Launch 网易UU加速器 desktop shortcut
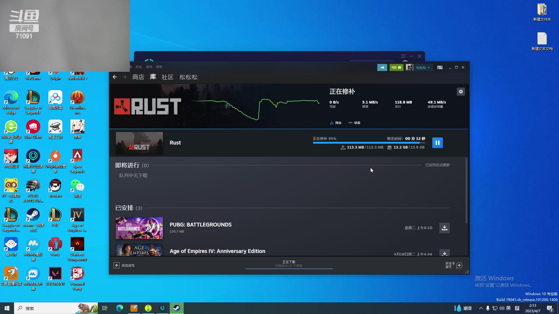The height and width of the screenshot is (314, 559). click(33, 161)
